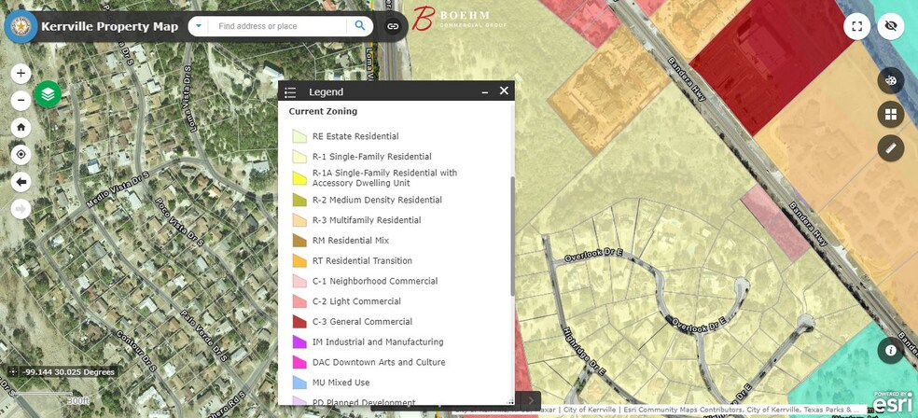Collapse the Legend panel
The width and height of the screenshot is (918, 418).
485,91
